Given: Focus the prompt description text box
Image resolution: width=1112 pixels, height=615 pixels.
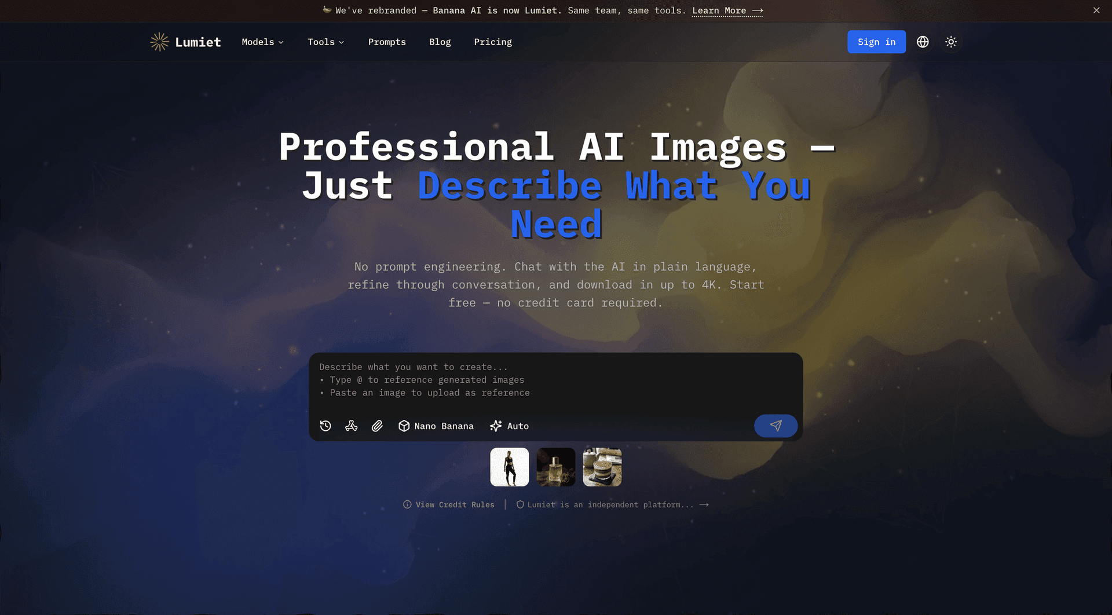Looking at the screenshot, I should [555, 380].
